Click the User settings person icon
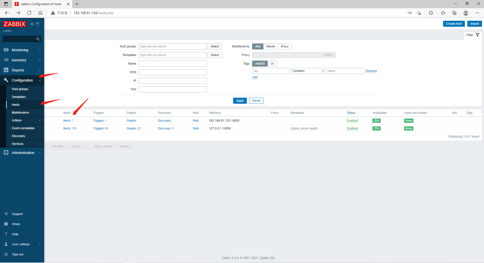This screenshot has width=484, height=263. [x=6, y=244]
